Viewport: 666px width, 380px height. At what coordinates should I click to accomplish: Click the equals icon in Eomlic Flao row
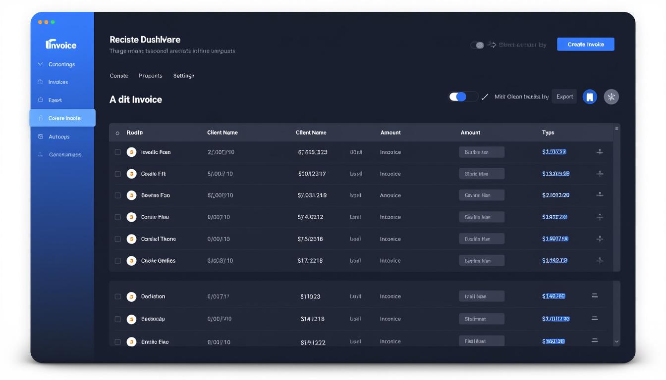(595, 341)
